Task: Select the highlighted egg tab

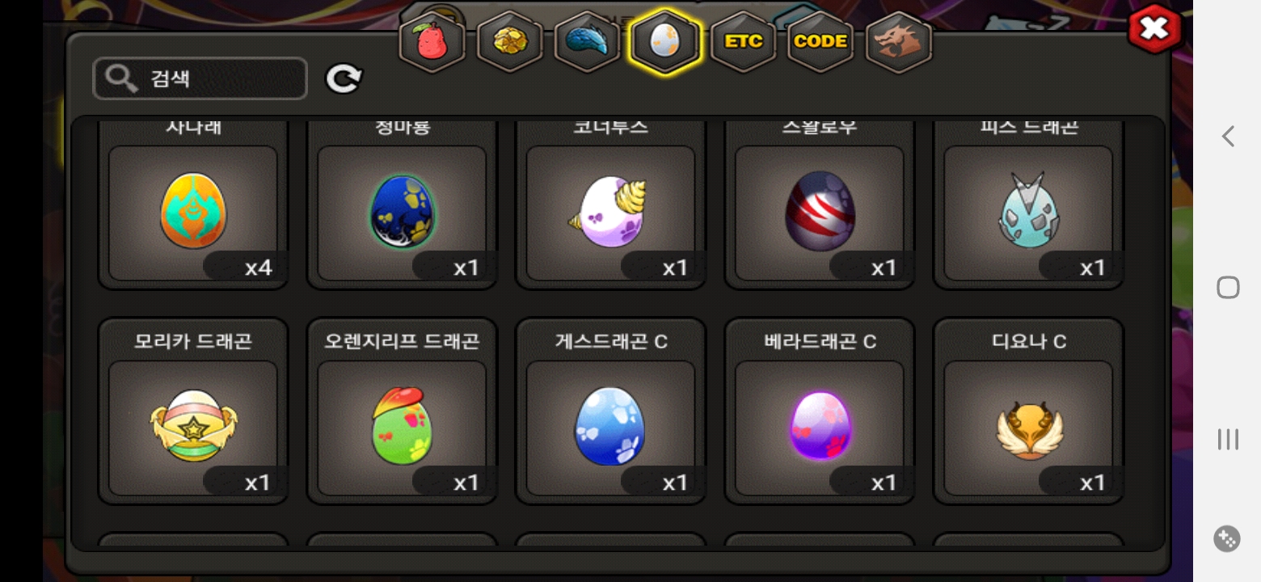Action: point(664,42)
